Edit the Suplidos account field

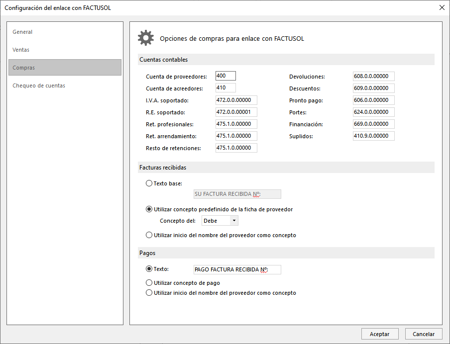pos(374,136)
